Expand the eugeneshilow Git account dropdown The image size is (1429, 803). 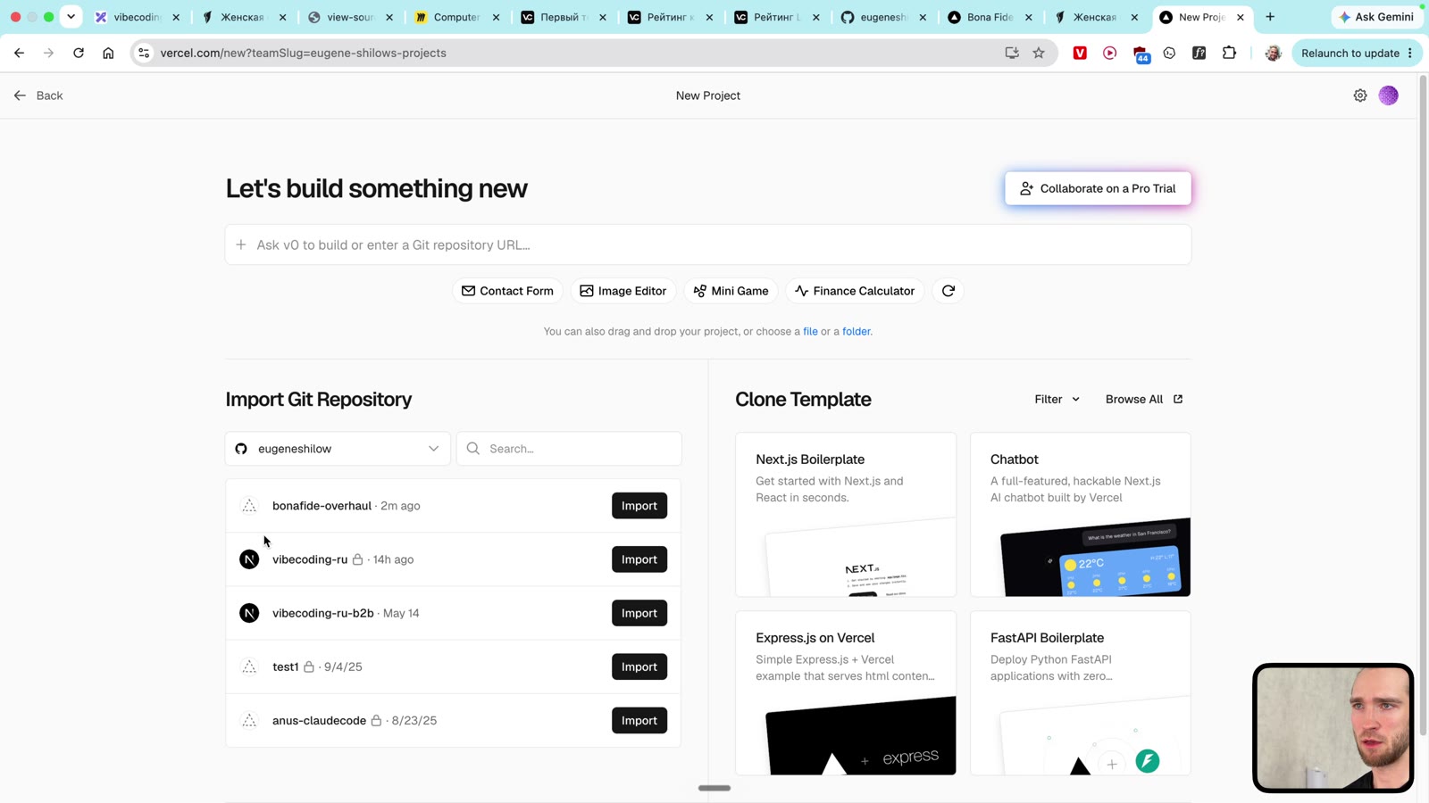(x=338, y=449)
